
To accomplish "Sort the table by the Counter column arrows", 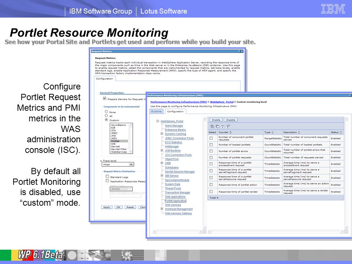I will (231, 132).
